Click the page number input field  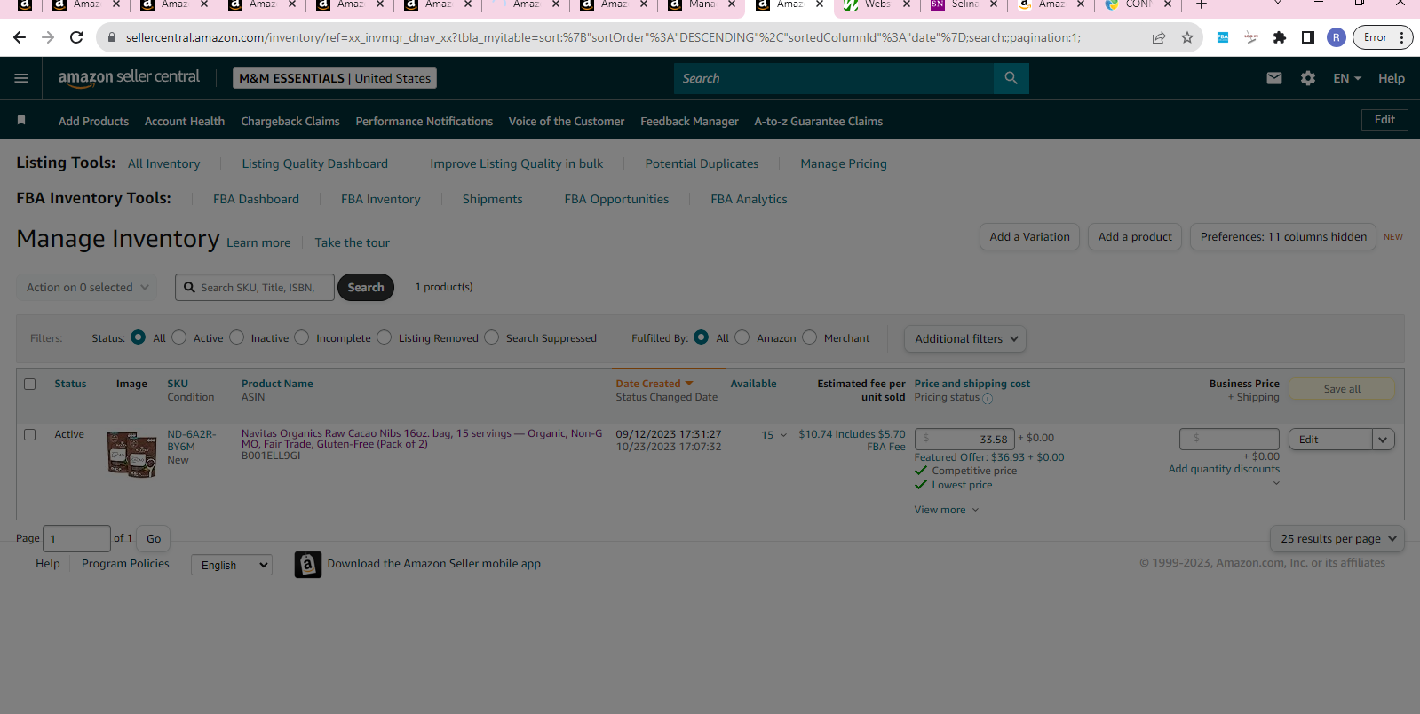[76, 538]
